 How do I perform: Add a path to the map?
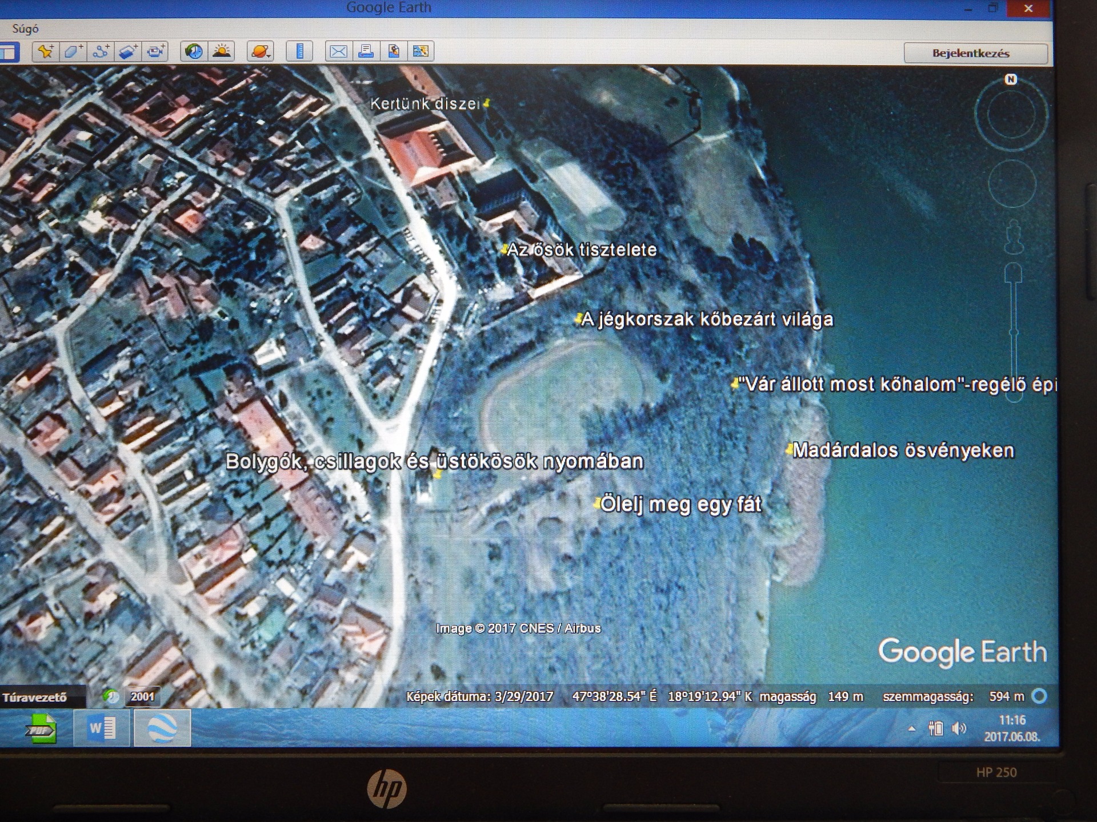click(101, 52)
